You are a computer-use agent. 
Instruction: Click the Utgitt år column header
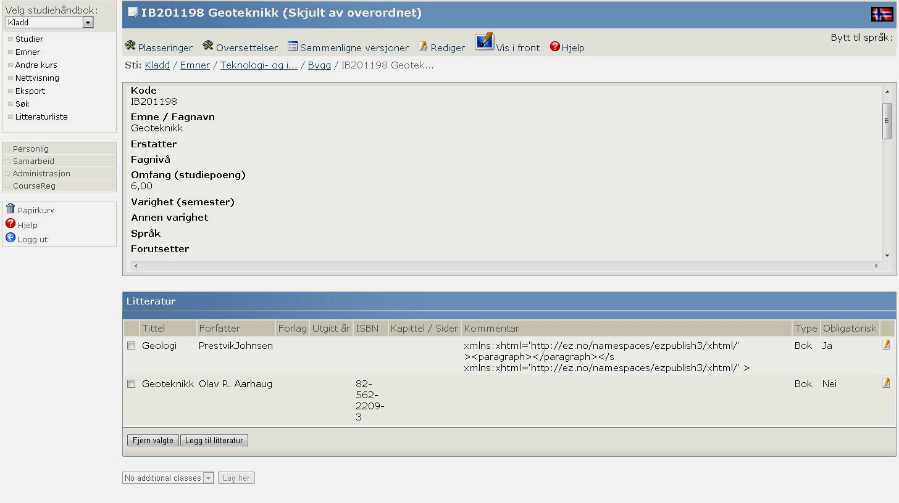pyautogui.click(x=331, y=328)
